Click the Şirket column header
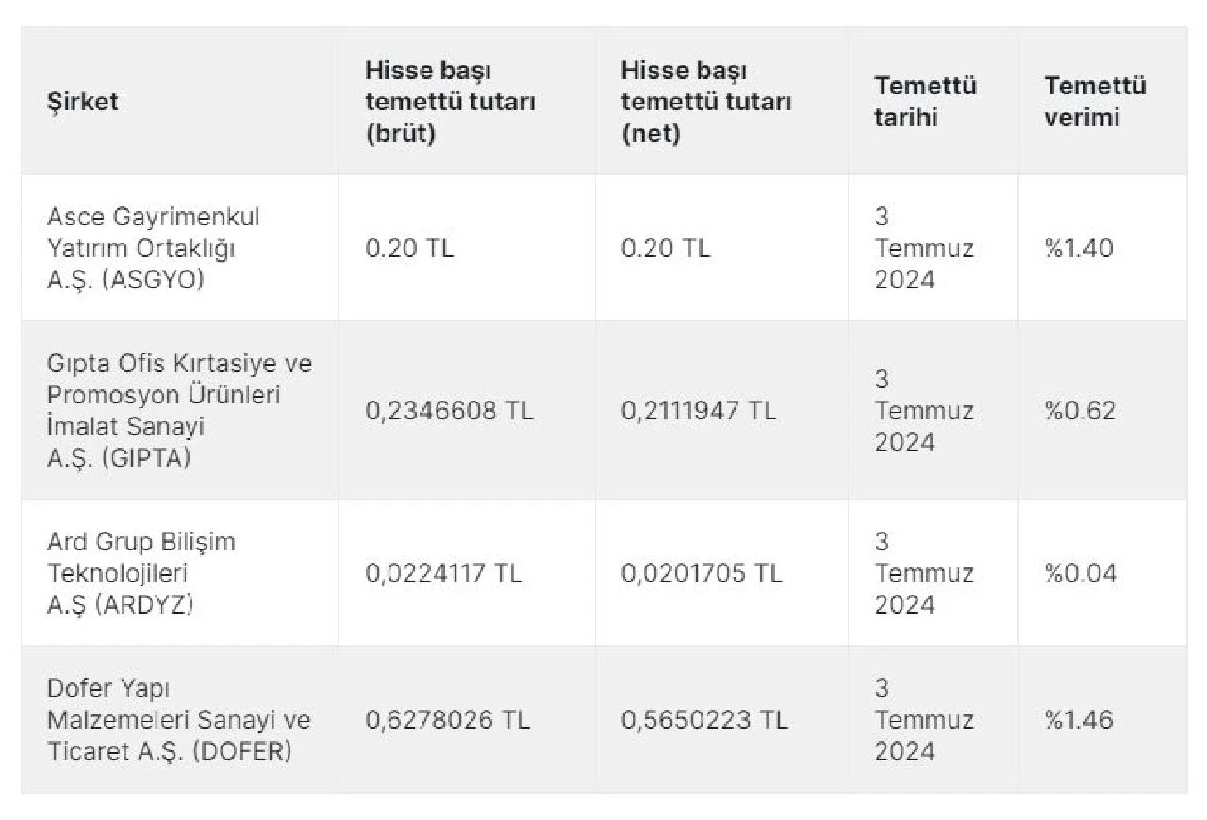The width and height of the screenshot is (1207, 820). coord(83,102)
